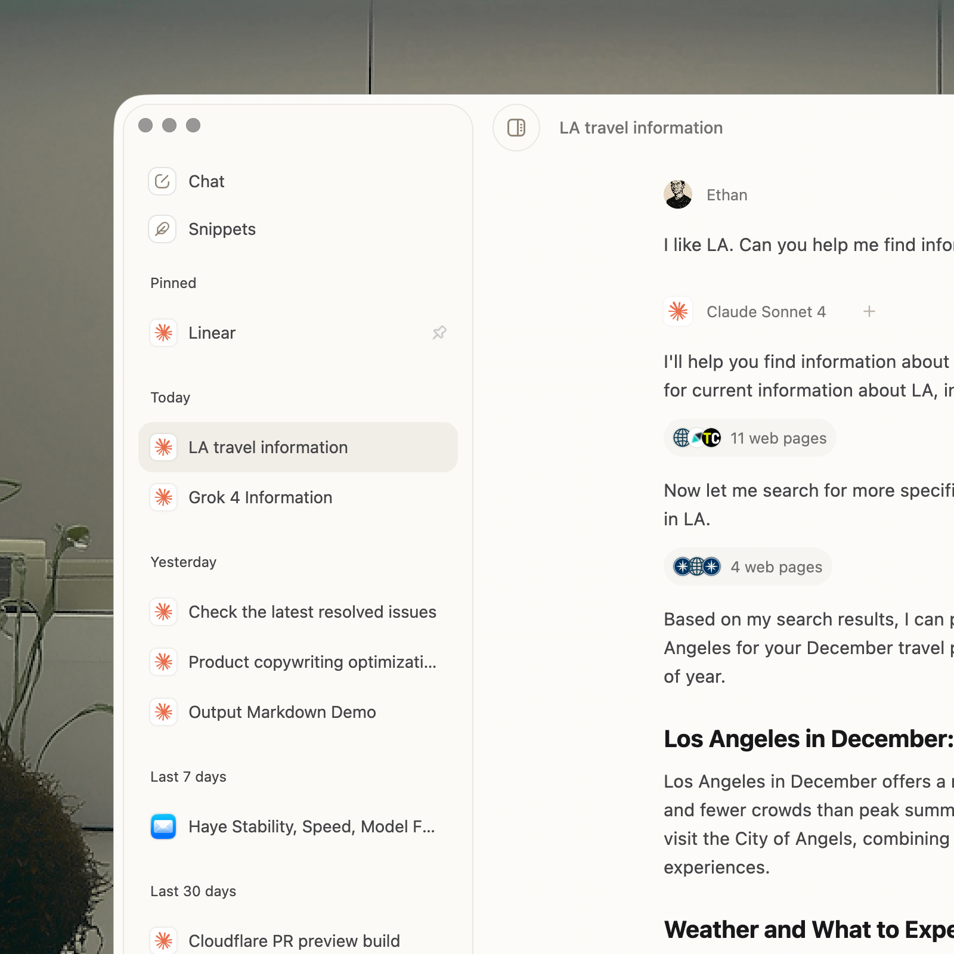Select the Snippets quill icon
954x954 pixels.
pos(162,229)
